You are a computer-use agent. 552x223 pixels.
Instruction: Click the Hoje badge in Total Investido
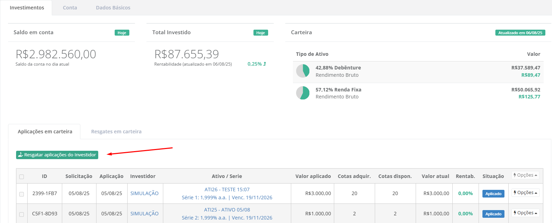coord(260,33)
